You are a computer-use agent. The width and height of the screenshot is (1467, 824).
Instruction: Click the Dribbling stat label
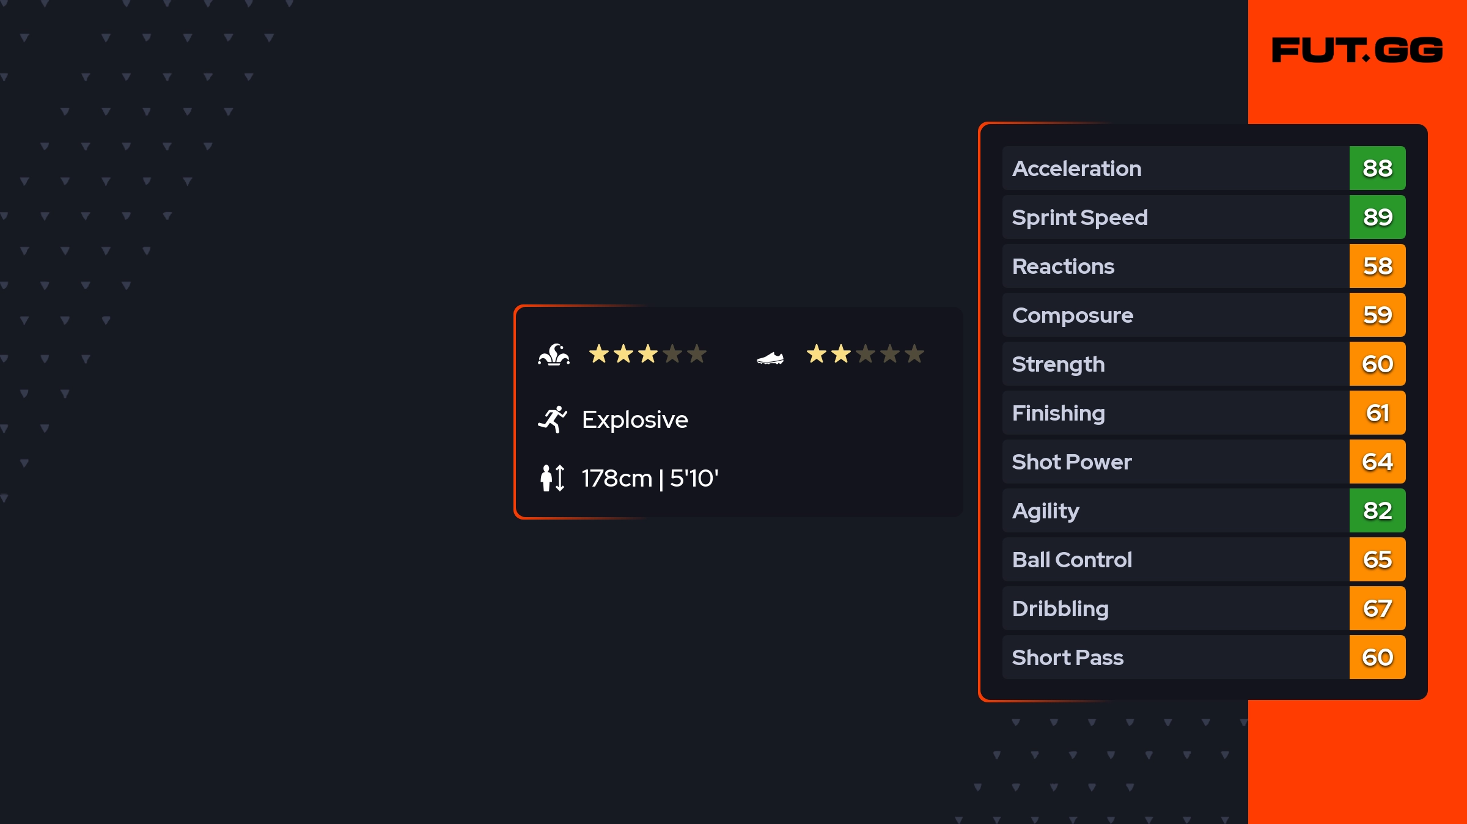[x=1060, y=609]
